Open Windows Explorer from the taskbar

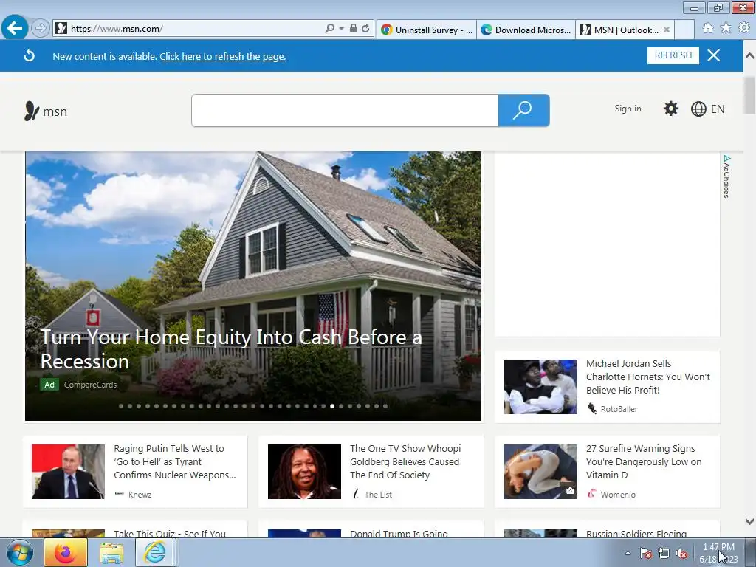[111, 552]
